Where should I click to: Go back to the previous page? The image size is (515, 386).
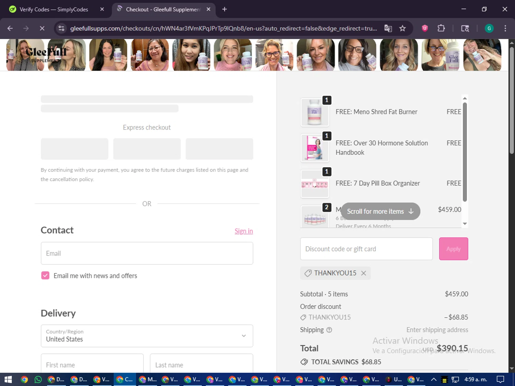click(x=10, y=28)
